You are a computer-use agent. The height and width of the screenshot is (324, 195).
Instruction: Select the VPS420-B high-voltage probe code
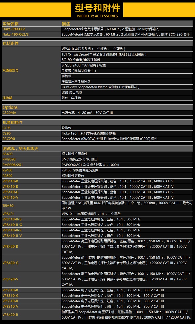pos(10,247)
